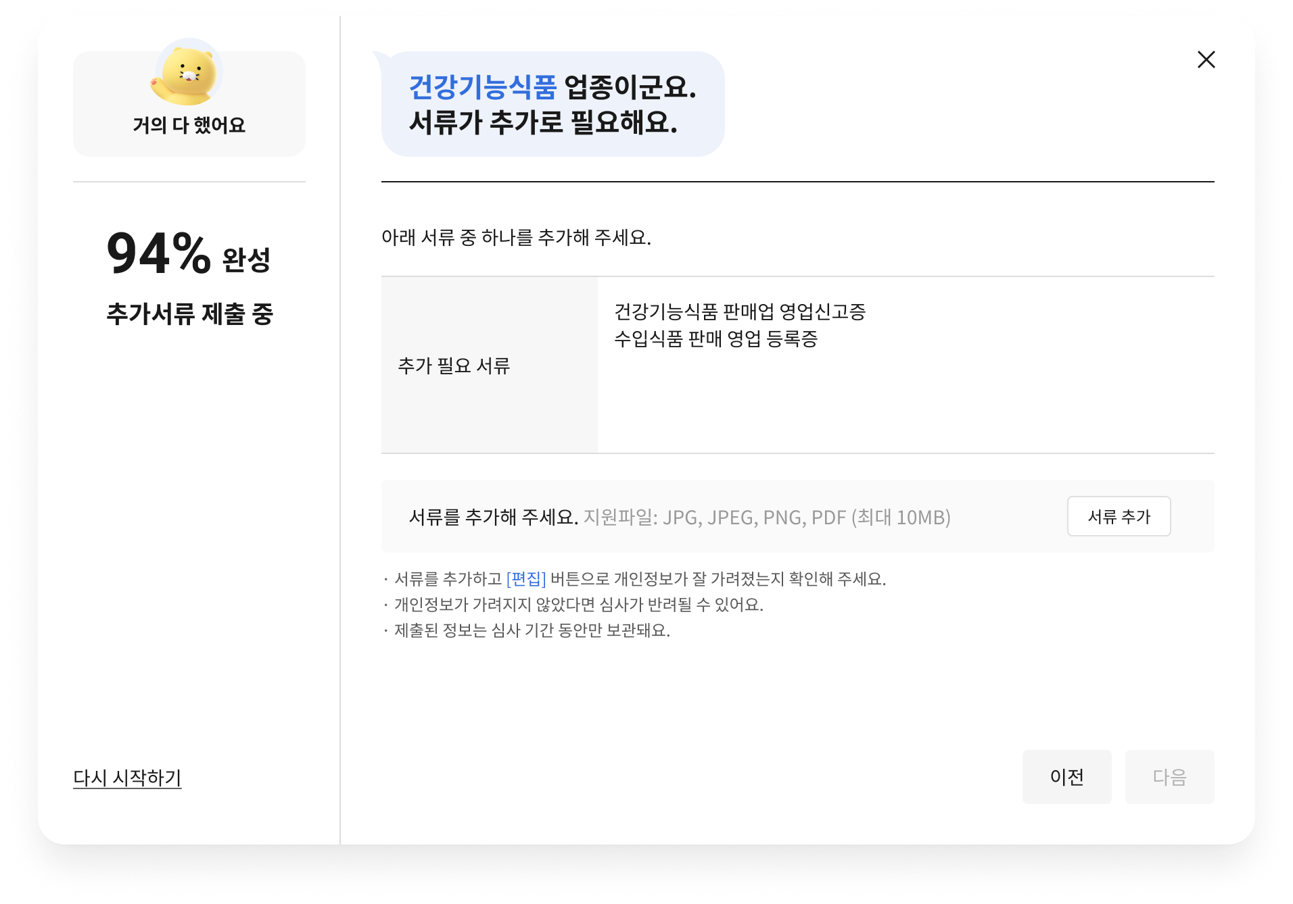Click the blue [편집] text in notes

click(525, 579)
